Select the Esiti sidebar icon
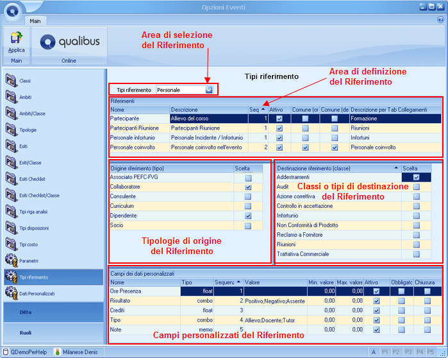The image size is (448, 358). tap(11, 146)
